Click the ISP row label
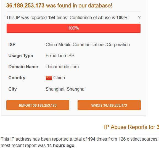 tap(12, 45)
